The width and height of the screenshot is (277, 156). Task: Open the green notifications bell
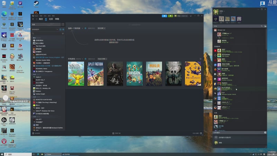tap(170, 16)
